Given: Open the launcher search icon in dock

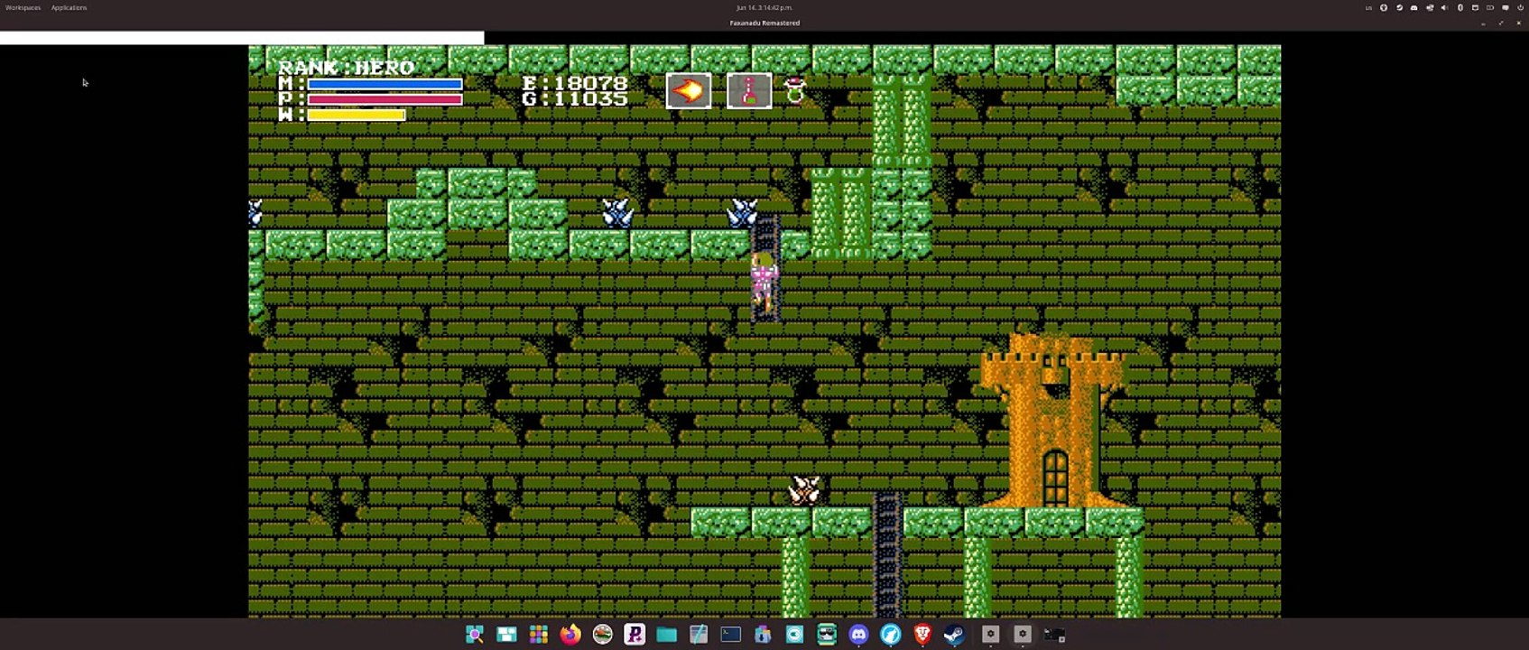Looking at the screenshot, I should 475,635.
